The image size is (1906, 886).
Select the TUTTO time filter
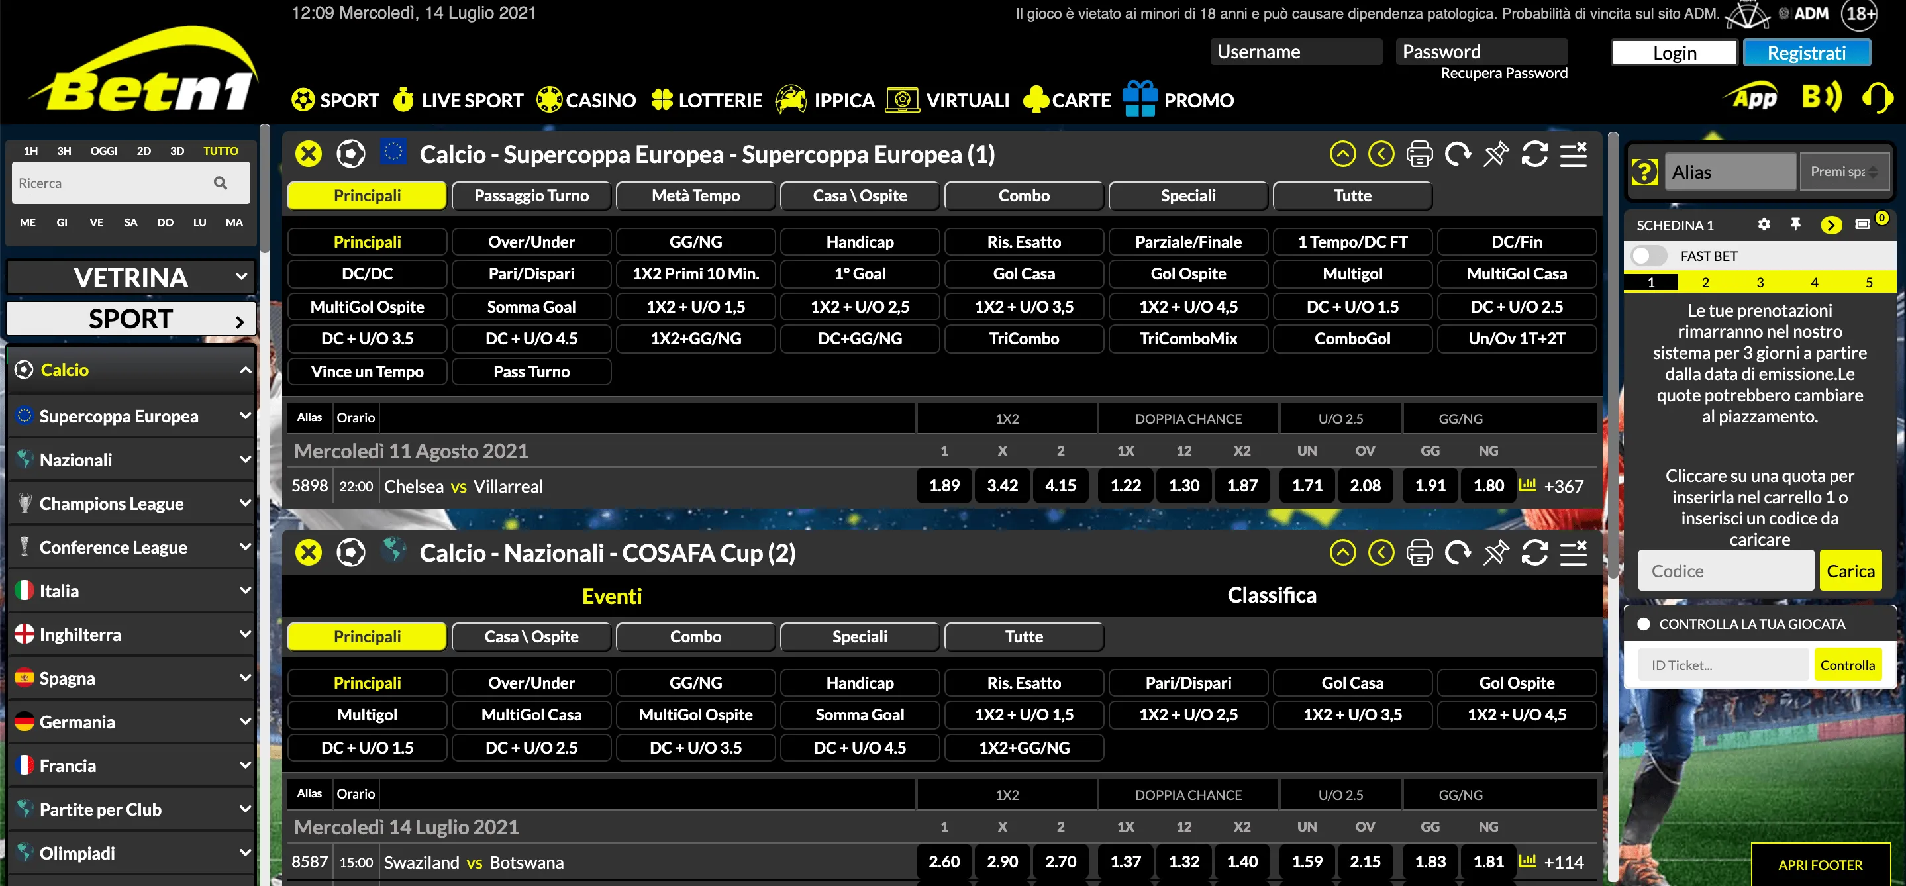(221, 150)
